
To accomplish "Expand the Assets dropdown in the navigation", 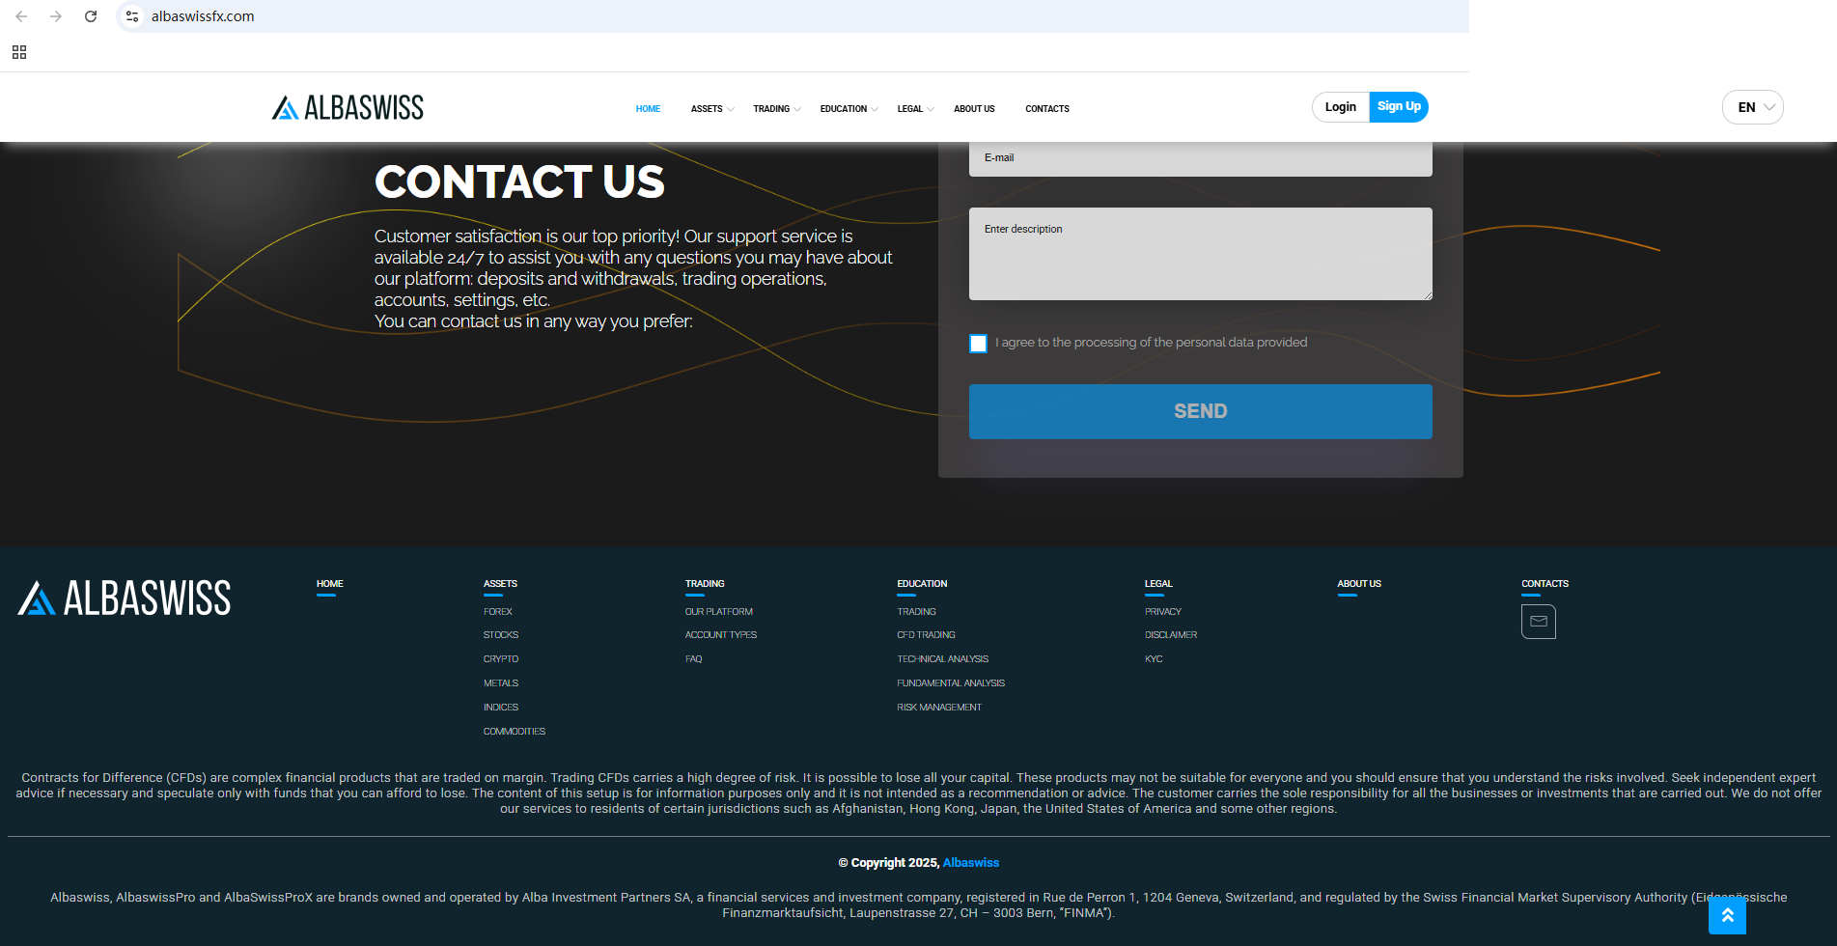I will pos(712,109).
